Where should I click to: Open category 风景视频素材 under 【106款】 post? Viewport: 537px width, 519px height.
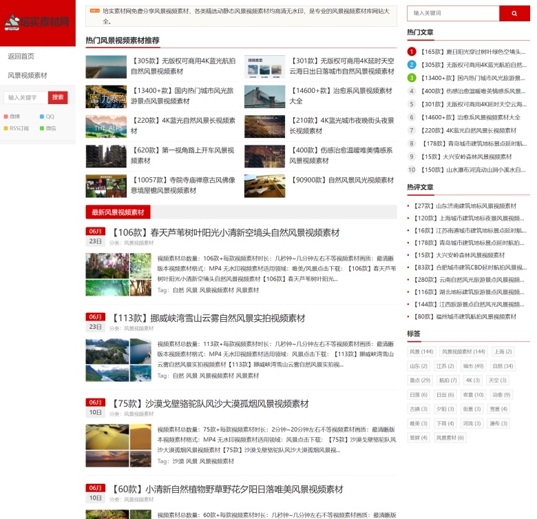pyautogui.click(x=138, y=243)
